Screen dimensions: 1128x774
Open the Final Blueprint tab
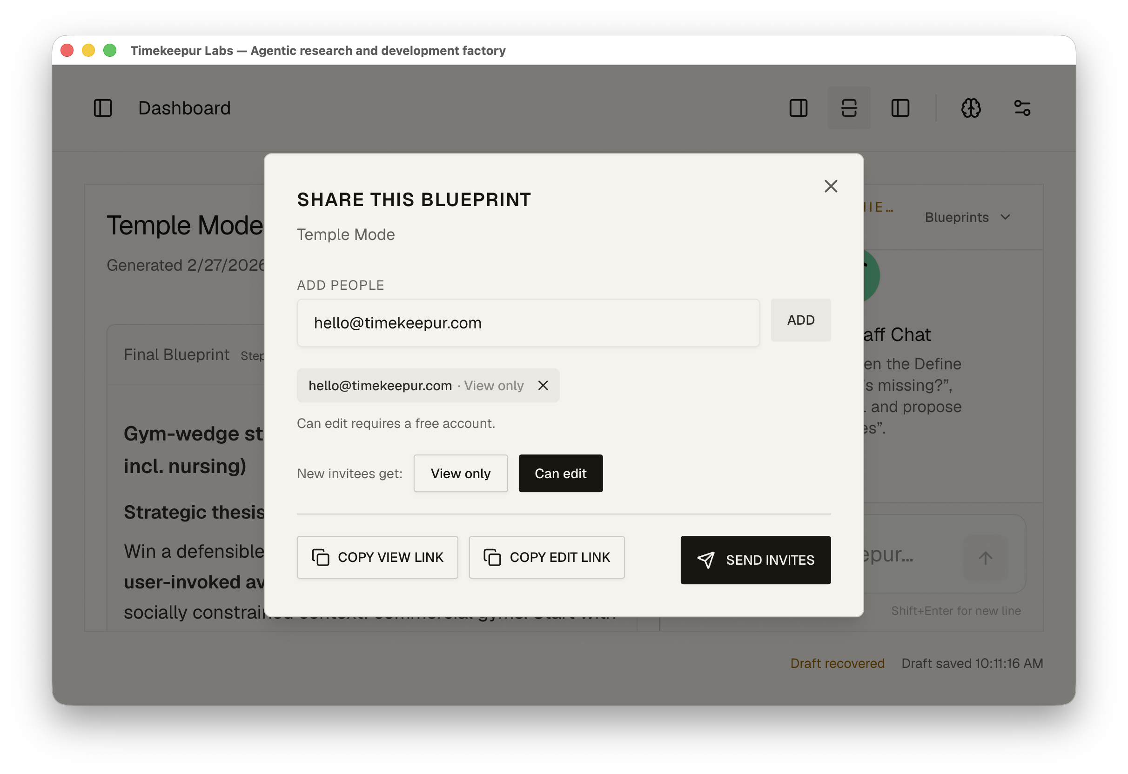click(x=177, y=354)
